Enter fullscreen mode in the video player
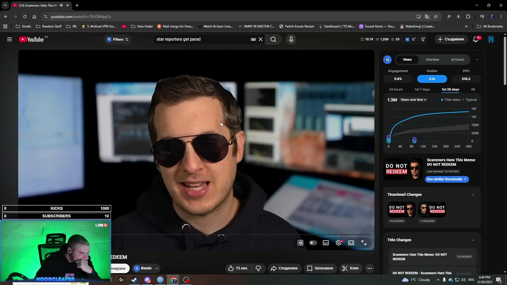Screen dimensions: 507x285 click(x=364, y=243)
